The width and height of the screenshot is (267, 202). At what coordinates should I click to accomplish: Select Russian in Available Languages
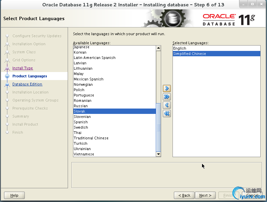click(115, 106)
